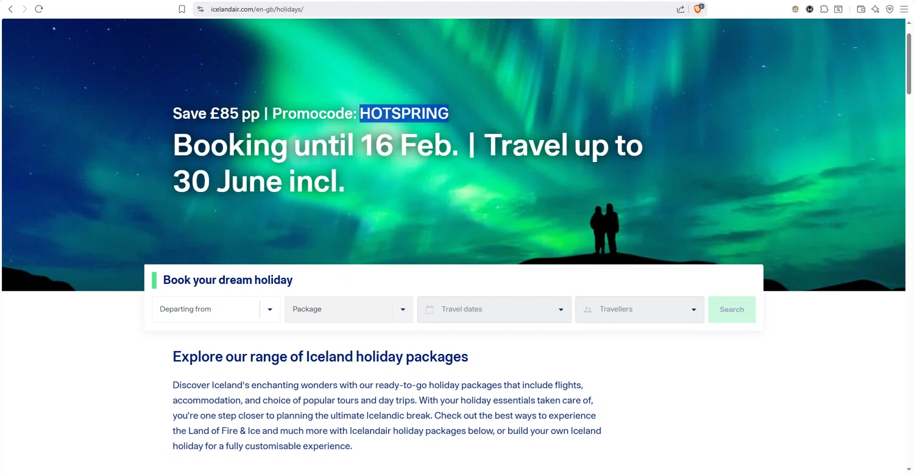Open Brave Shields lion icon
Viewport: 914px width, 474px height.
tap(698, 9)
